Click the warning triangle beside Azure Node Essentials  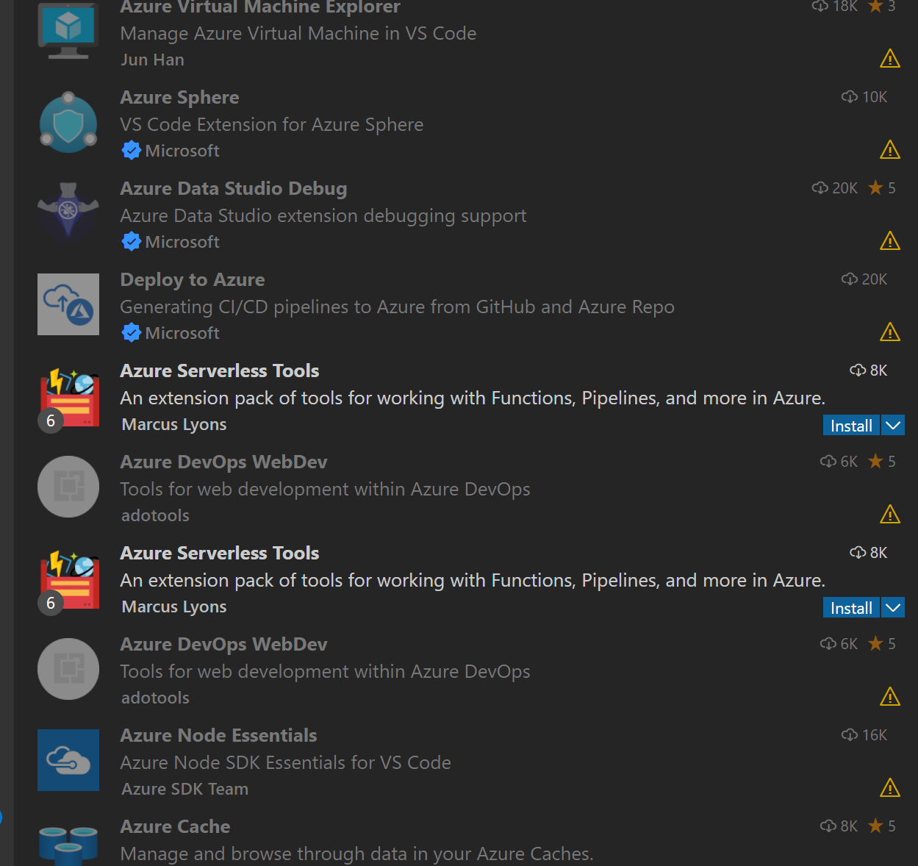click(889, 787)
